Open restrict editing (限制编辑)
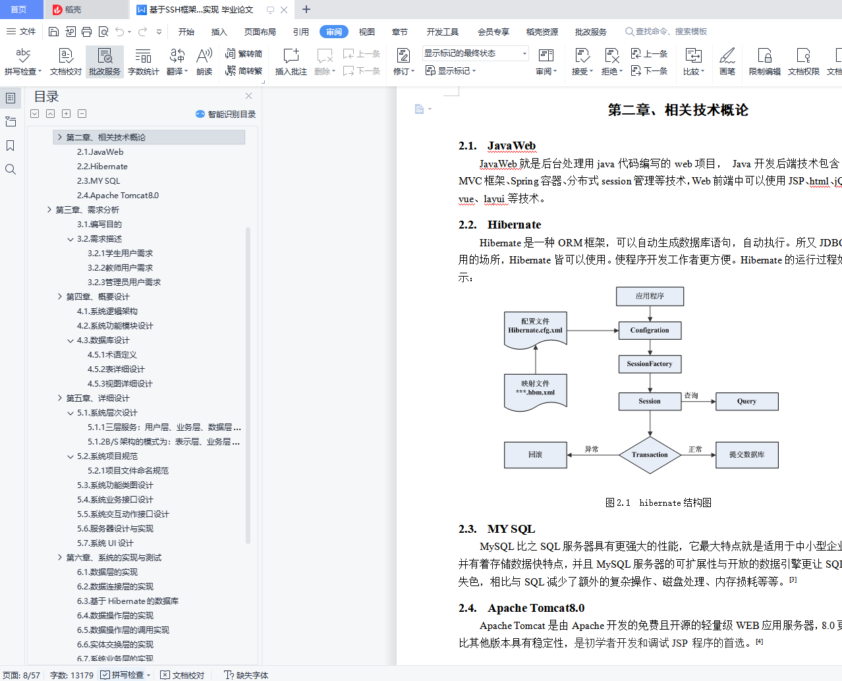This screenshot has width=842, height=681. (x=764, y=62)
